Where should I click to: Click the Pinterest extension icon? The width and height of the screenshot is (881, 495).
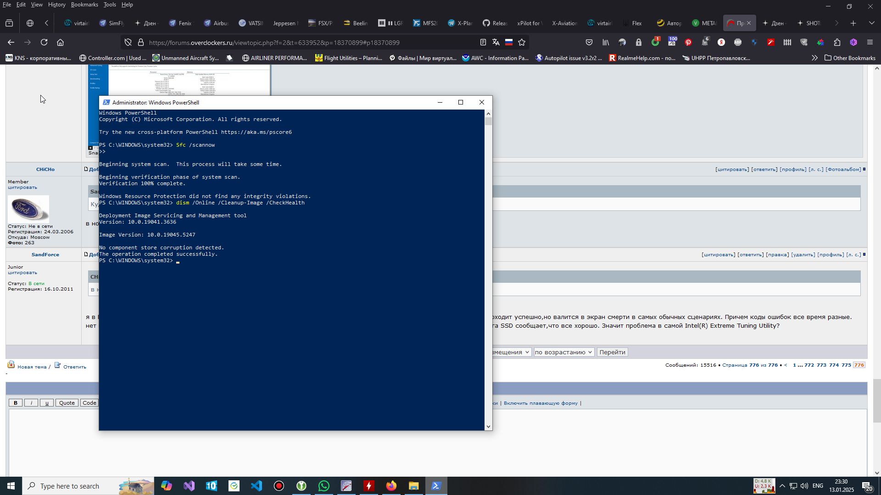pyautogui.click(x=688, y=42)
